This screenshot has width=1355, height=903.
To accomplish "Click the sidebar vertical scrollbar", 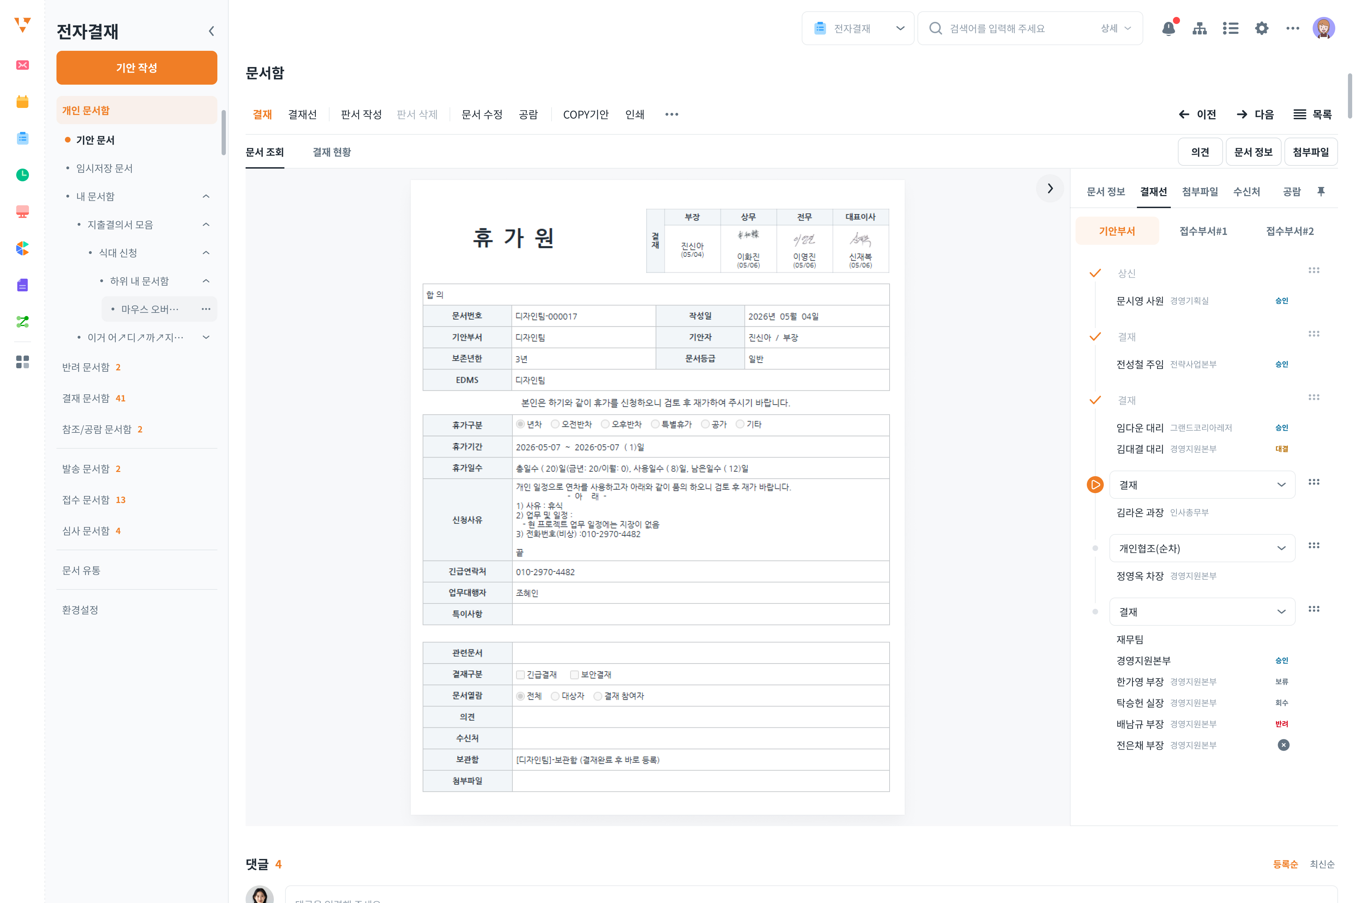I will (223, 133).
